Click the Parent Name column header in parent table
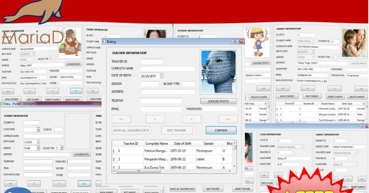This screenshot has height=193, width=369. point(327,103)
